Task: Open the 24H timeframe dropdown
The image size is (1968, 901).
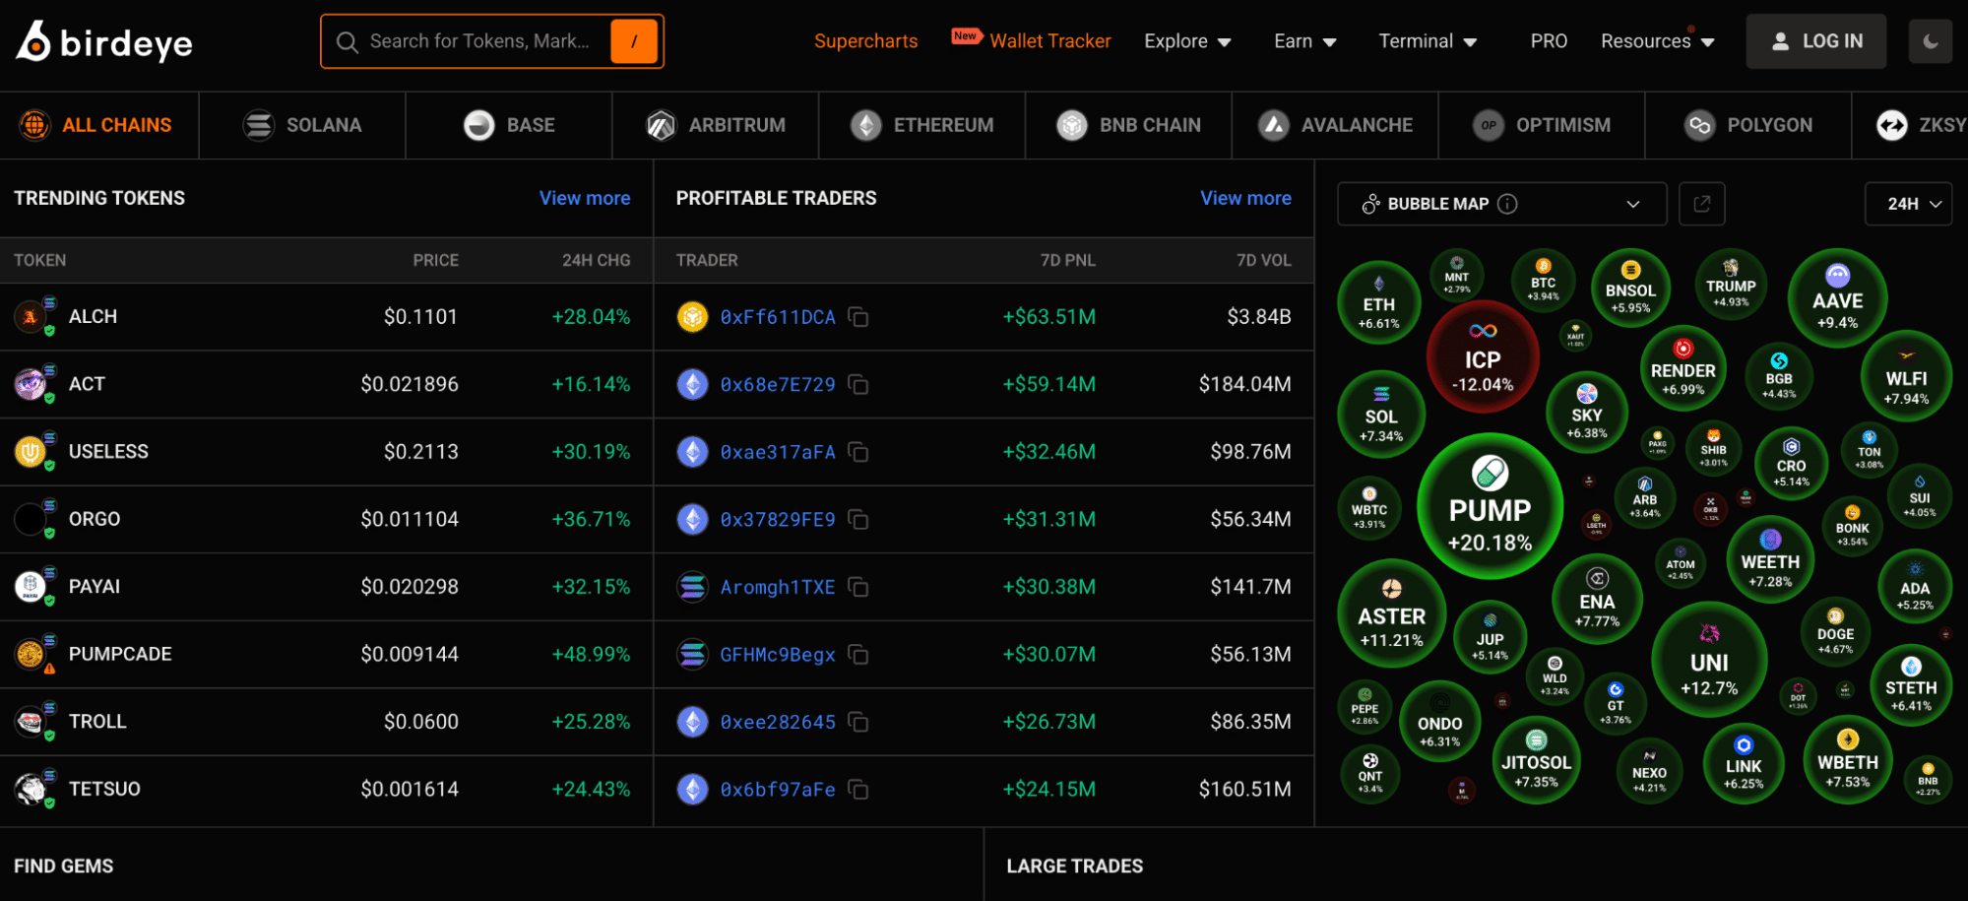Action: pos(1907,204)
